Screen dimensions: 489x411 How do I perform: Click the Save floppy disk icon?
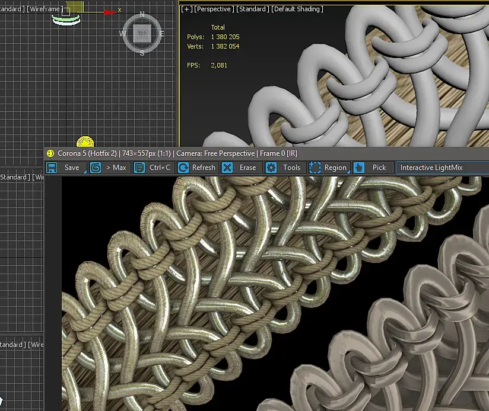pos(52,168)
